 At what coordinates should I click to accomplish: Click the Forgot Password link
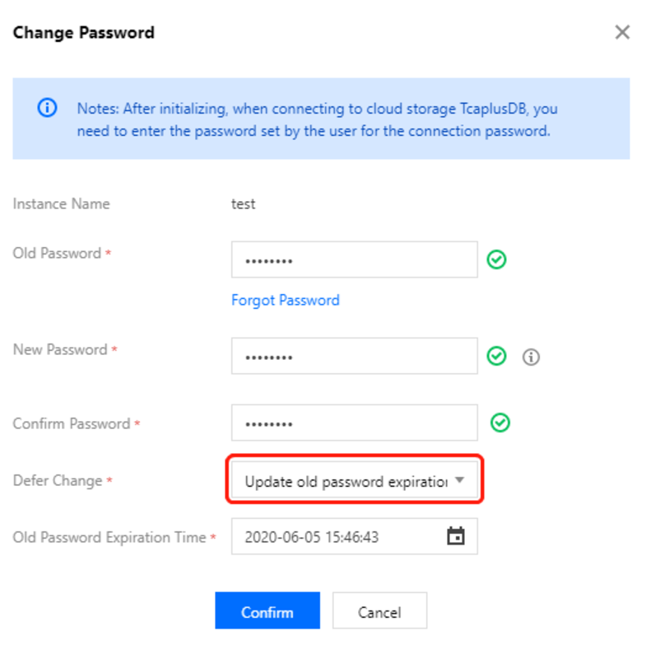[285, 300]
